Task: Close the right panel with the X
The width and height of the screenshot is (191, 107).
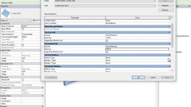Action: tap(190, 6)
